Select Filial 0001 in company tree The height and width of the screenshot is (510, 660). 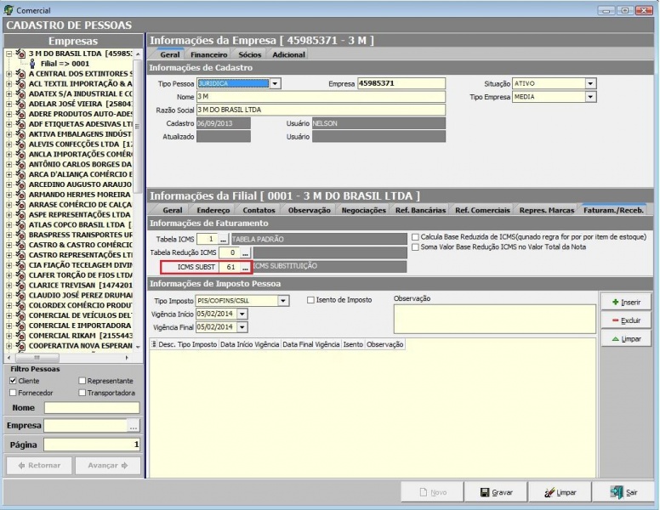(x=65, y=63)
